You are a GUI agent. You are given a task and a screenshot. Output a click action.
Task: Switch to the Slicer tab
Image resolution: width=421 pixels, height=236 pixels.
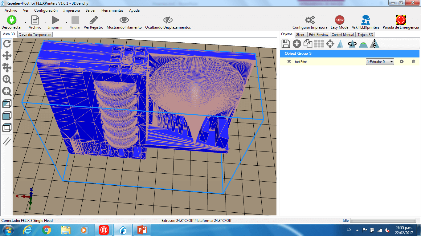300,35
